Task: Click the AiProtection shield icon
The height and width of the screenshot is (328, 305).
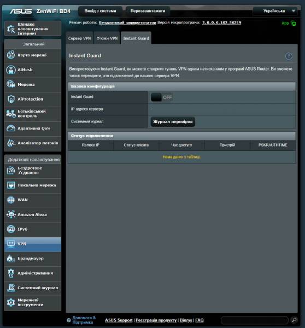Action: click(x=11, y=99)
